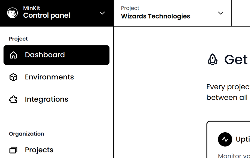Viewport: 250px width, 158px height.
Task: Open the Wizards Technologies project dropdown
Action: coord(155,16)
